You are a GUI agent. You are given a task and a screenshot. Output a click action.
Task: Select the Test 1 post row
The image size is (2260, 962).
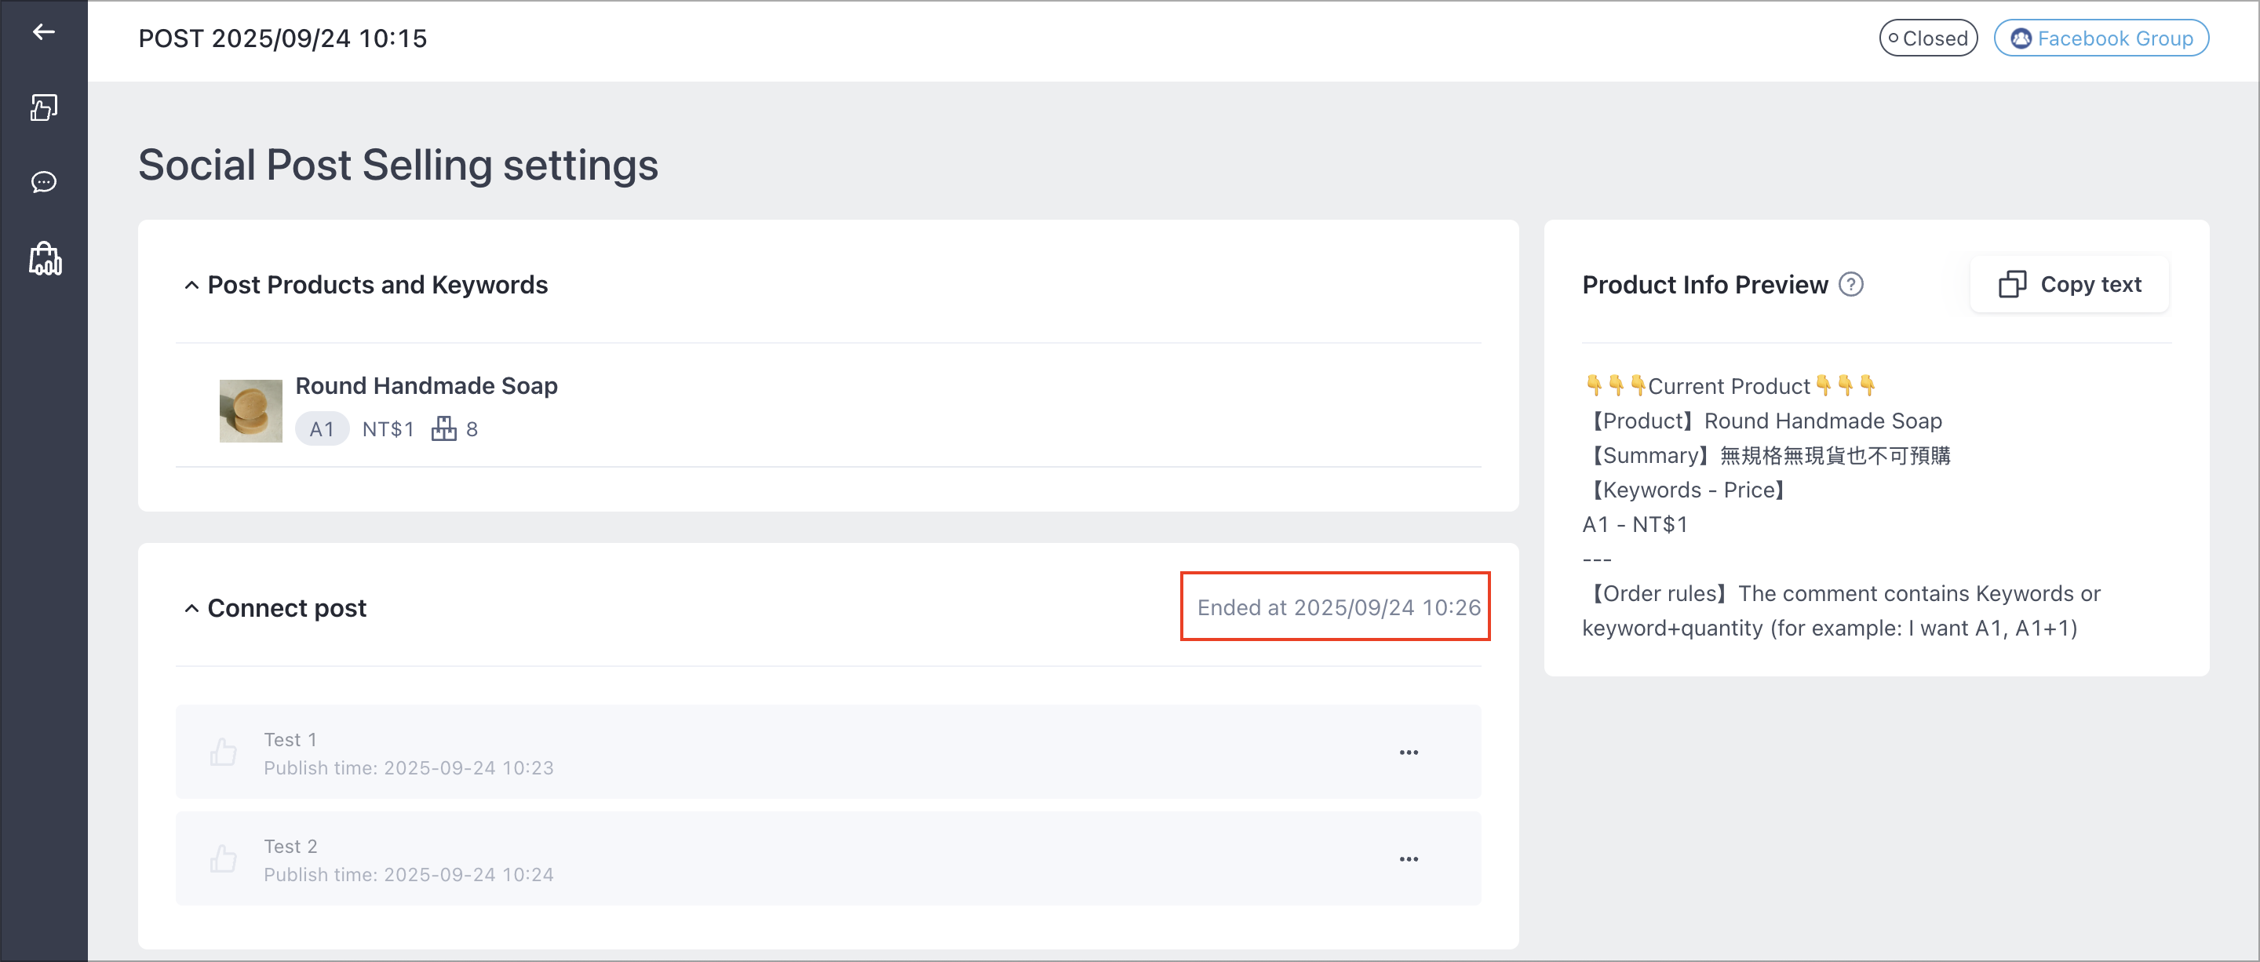(x=828, y=752)
